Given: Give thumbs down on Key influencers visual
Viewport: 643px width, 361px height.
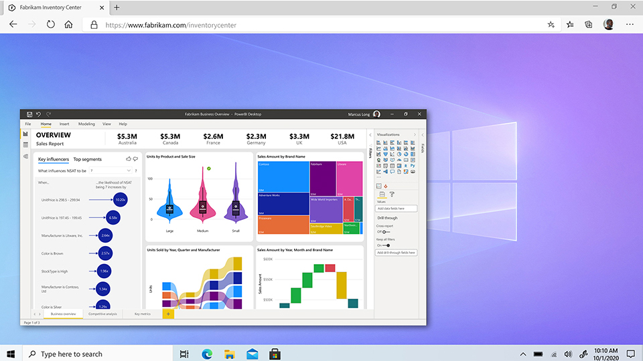Looking at the screenshot, I should coord(135,159).
